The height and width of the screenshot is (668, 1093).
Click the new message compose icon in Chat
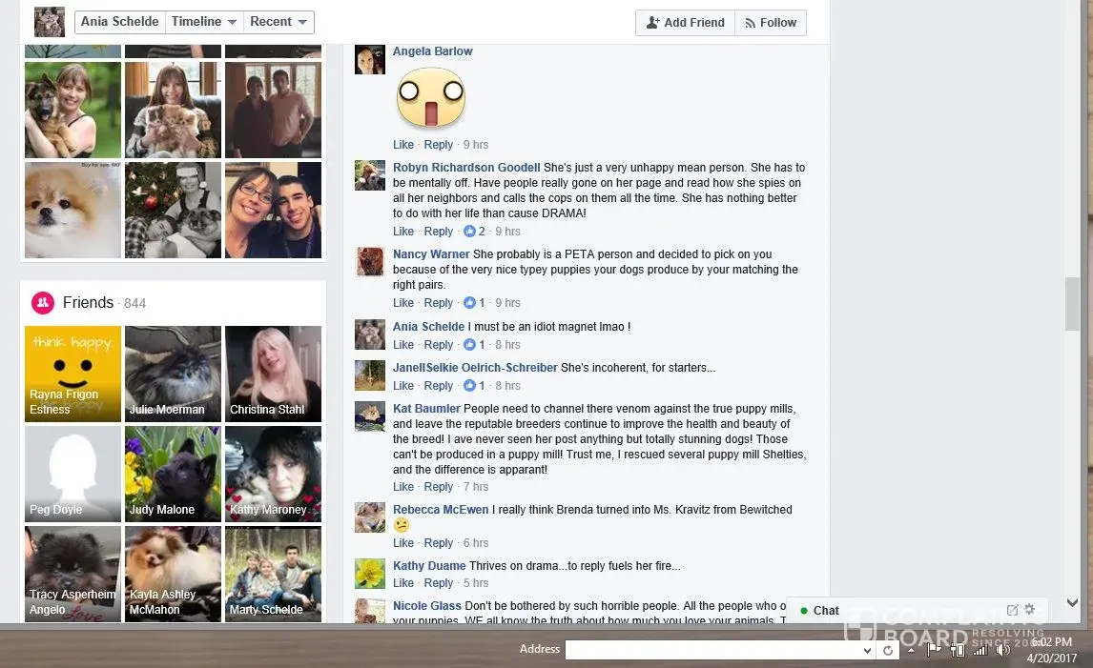[1012, 610]
